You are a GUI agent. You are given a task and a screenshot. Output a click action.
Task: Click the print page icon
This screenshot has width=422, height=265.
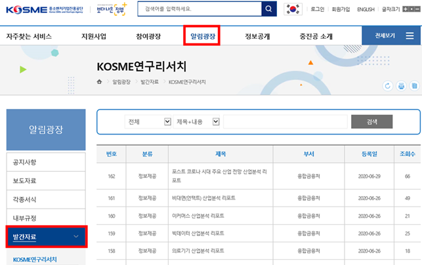click(400, 86)
